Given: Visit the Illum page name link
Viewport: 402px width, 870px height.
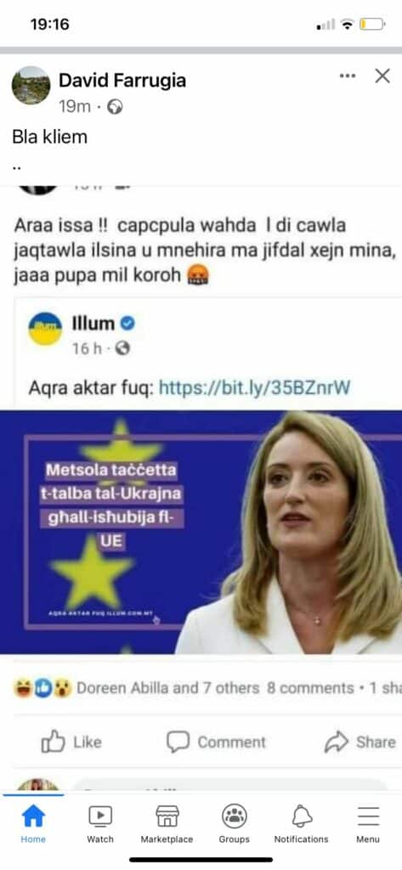Looking at the screenshot, I should 93,323.
